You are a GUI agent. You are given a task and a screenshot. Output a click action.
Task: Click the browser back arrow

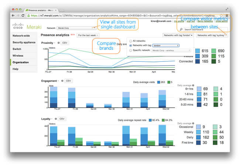[13, 15]
